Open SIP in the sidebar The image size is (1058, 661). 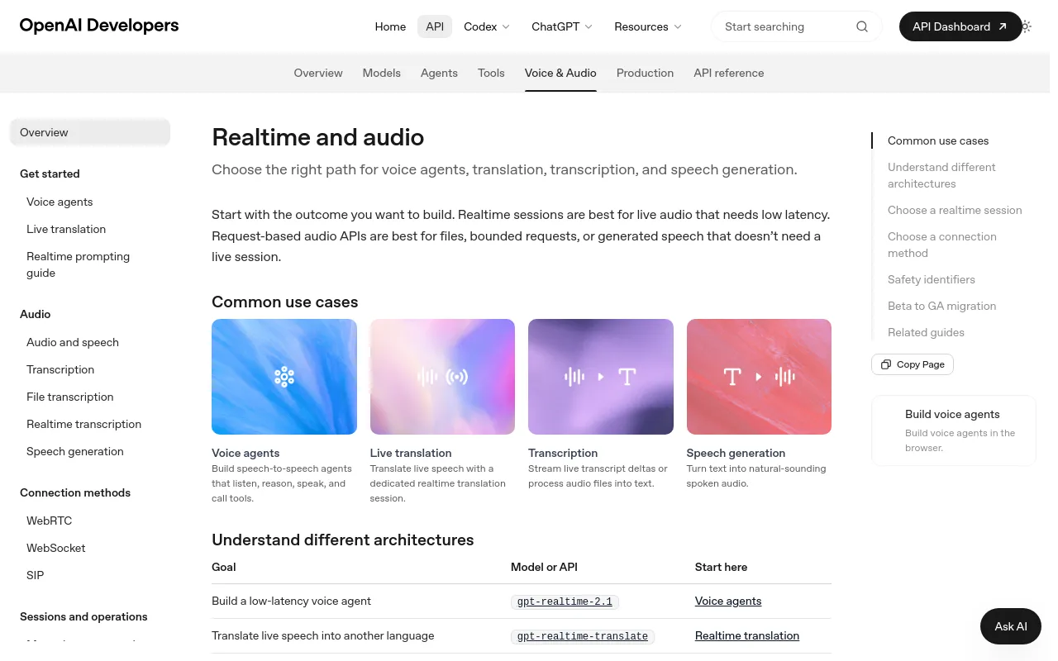[36, 575]
